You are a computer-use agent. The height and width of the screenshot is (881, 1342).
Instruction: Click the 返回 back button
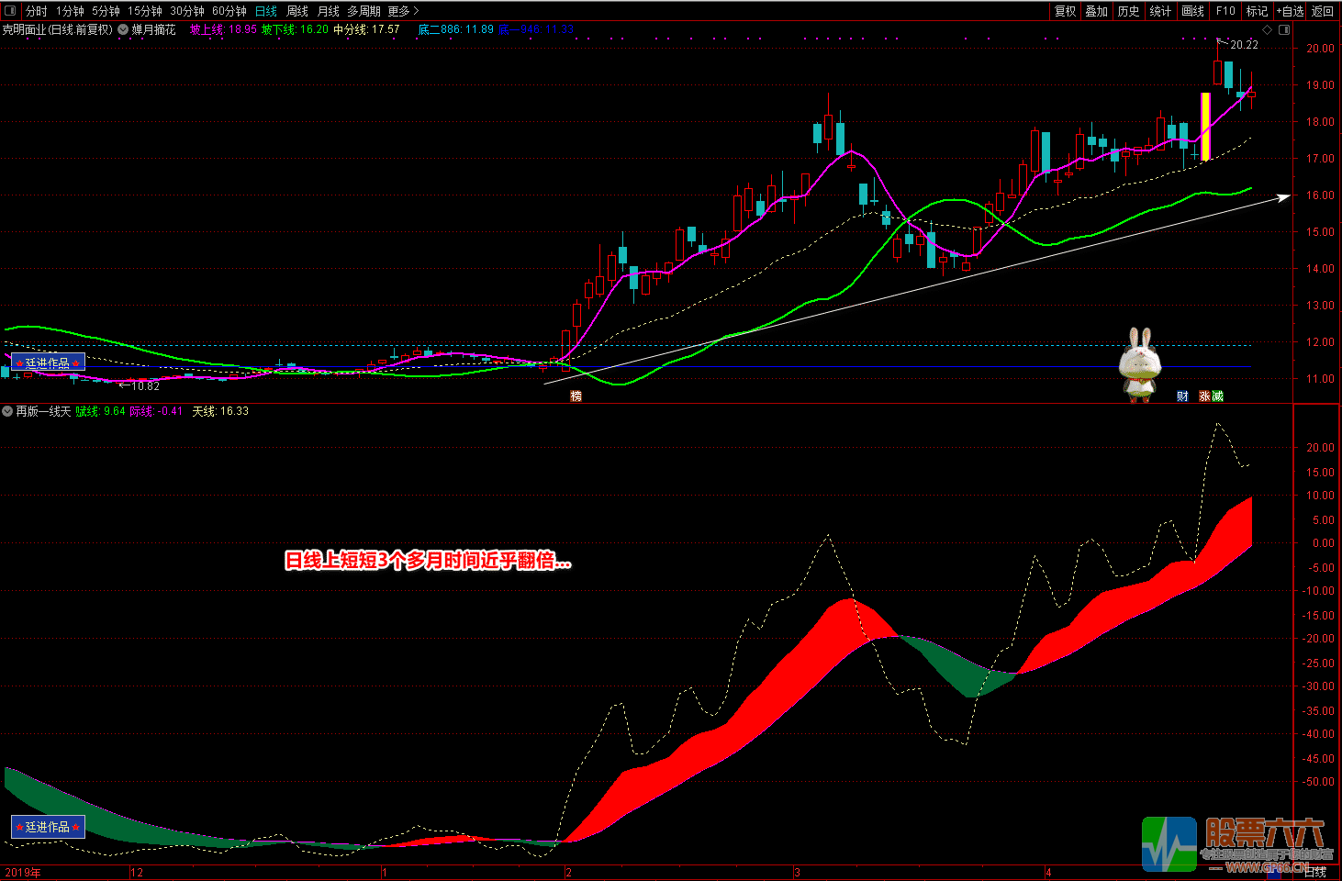(x=1323, y=11)
